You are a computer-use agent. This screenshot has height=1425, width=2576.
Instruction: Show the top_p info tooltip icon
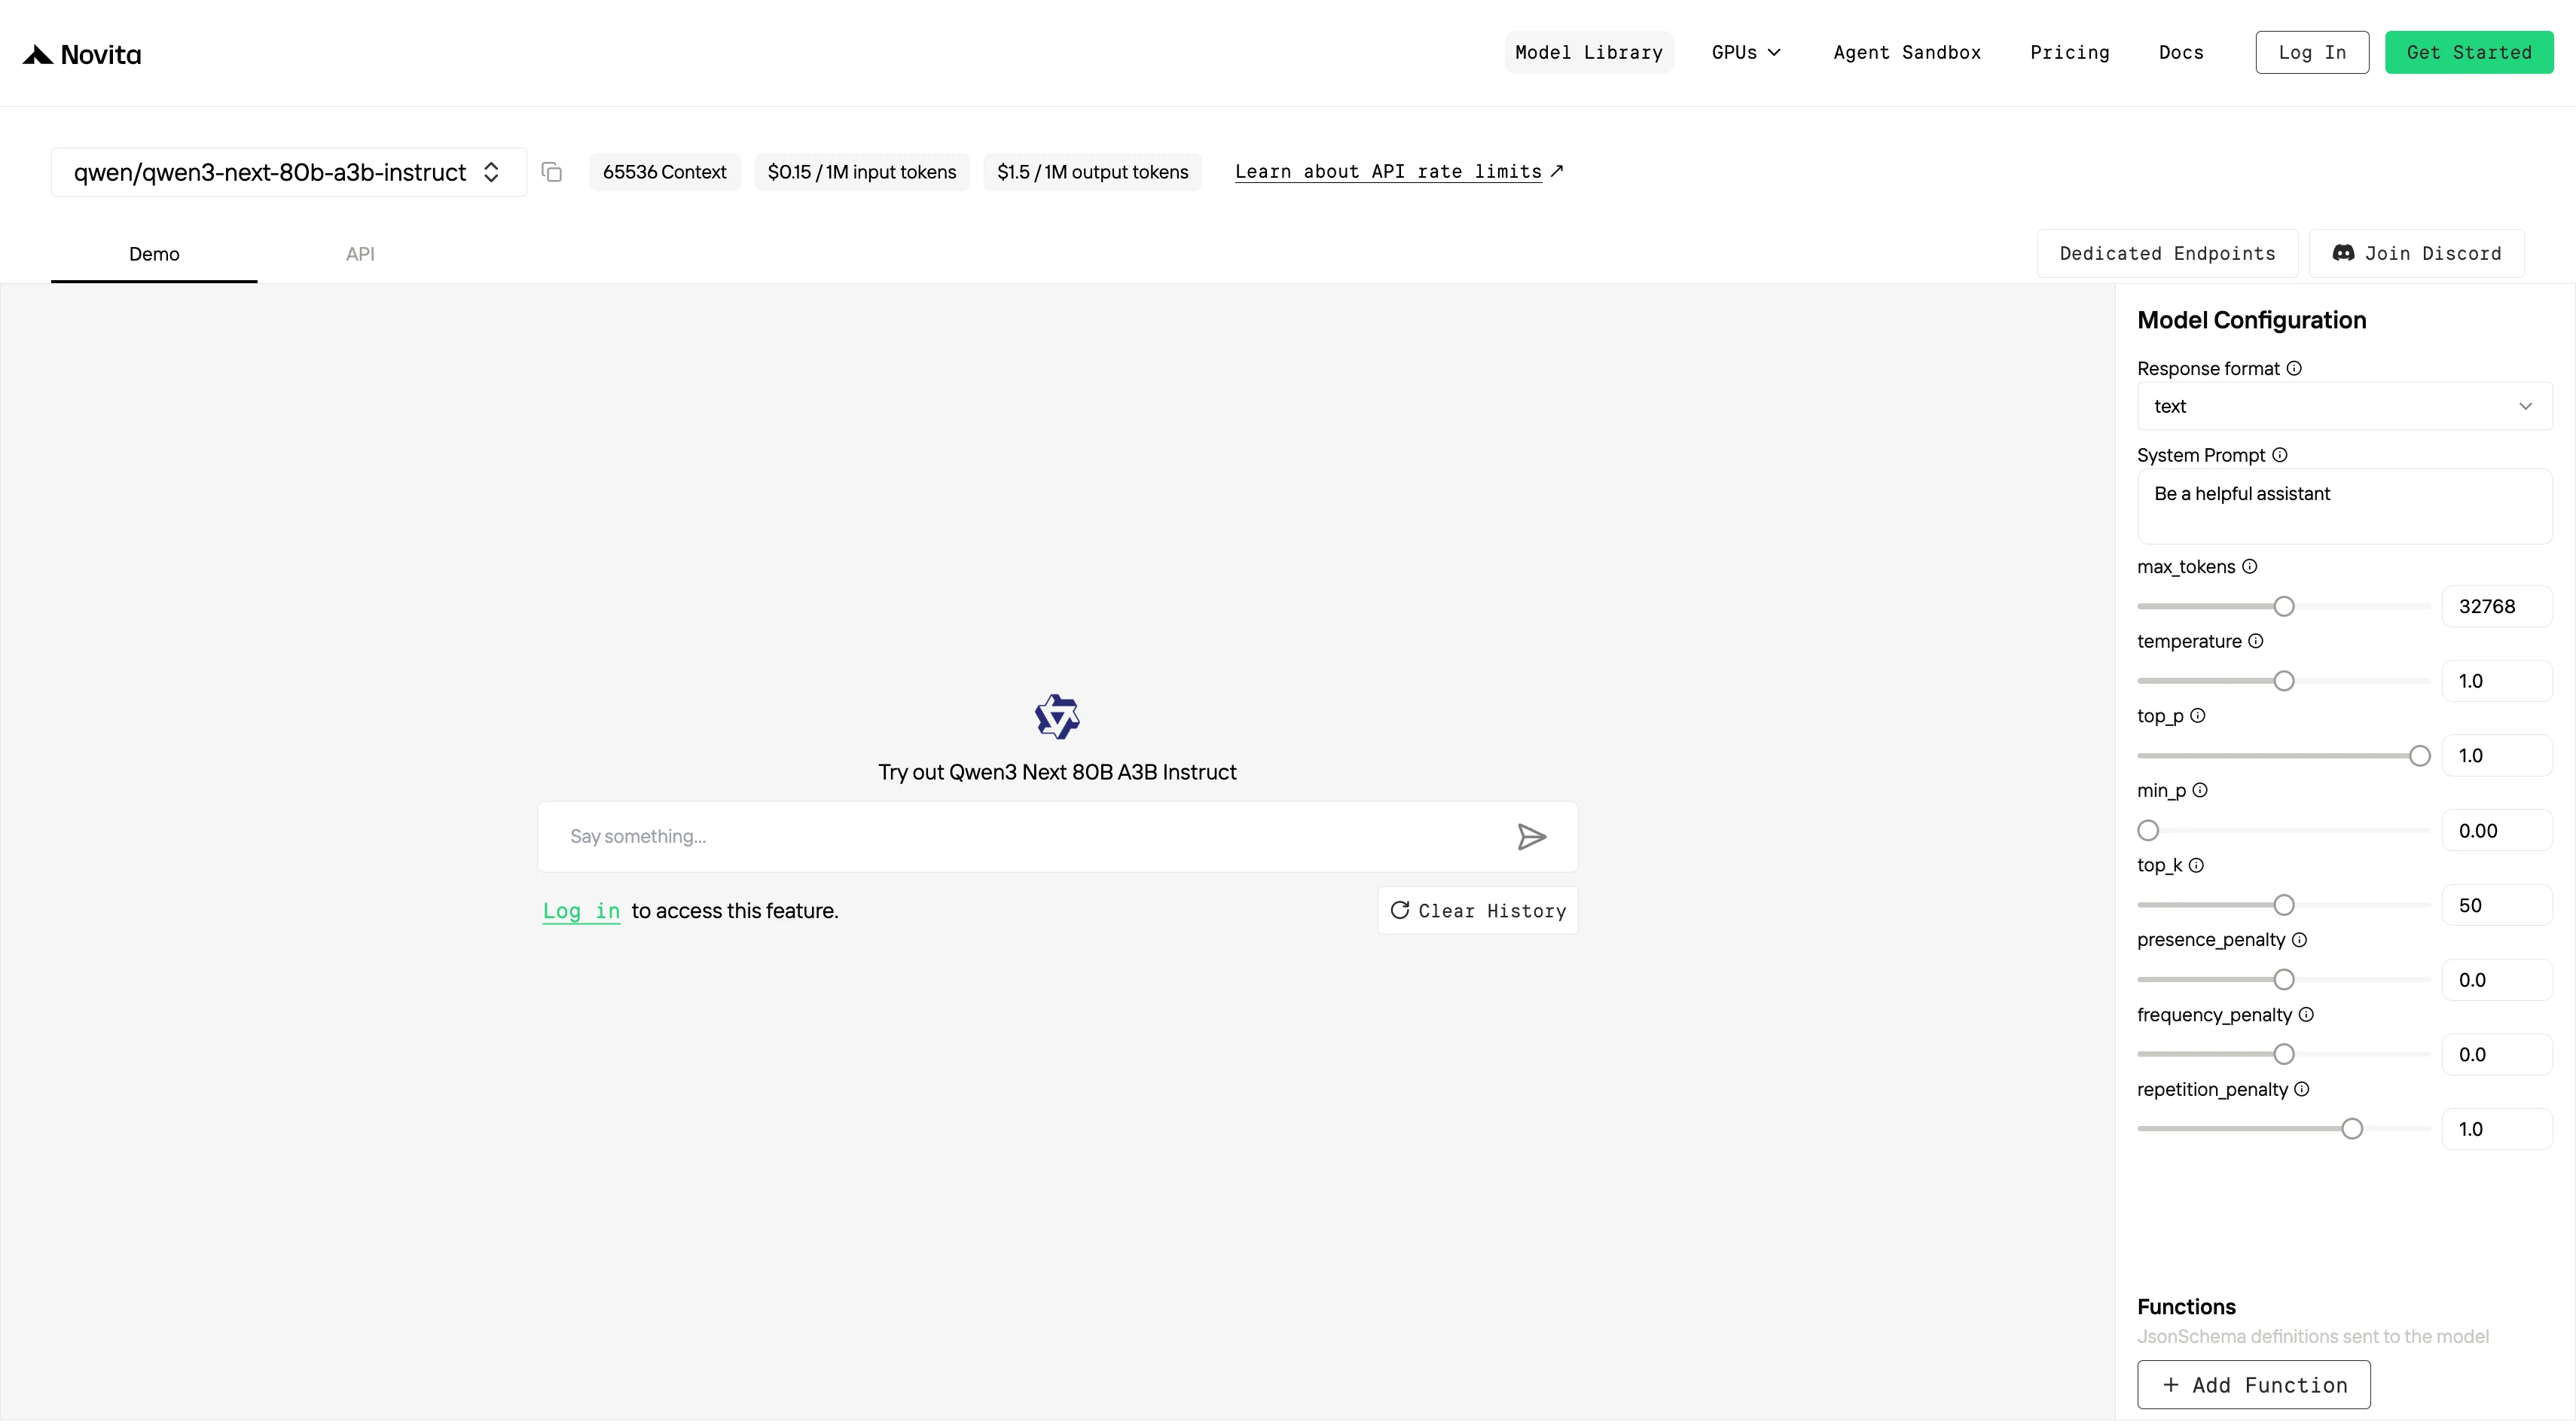tap(2198, 716)
